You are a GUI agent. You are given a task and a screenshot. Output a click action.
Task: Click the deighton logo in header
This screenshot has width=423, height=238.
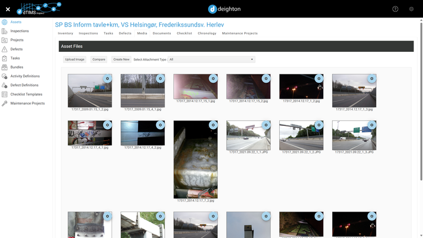pyautogui.click(x=224, y=9)
